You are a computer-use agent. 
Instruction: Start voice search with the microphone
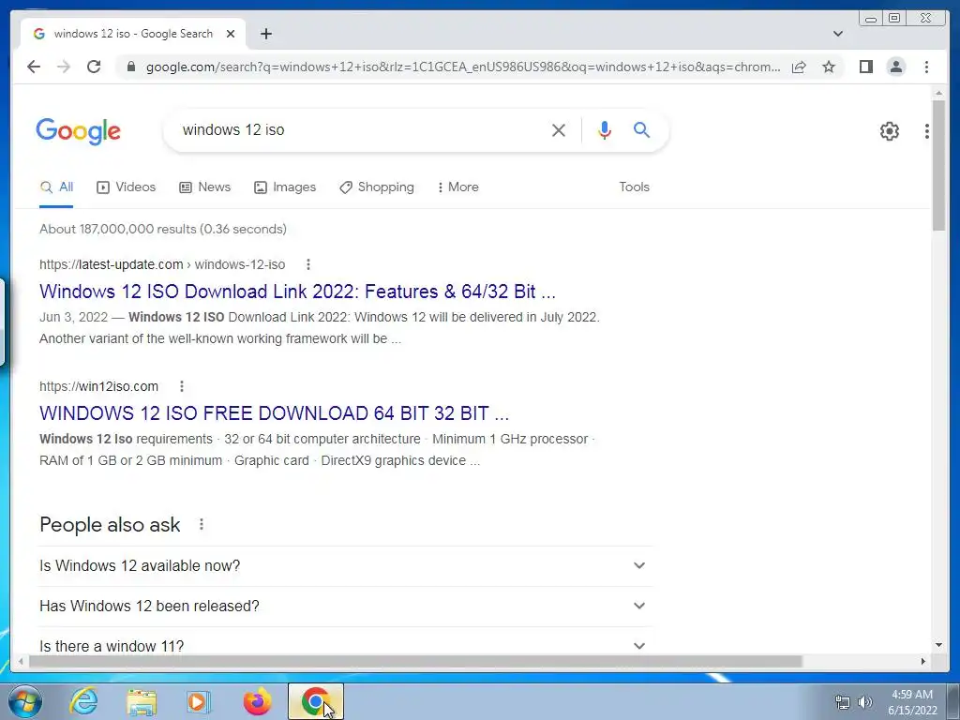coord(605,129)
